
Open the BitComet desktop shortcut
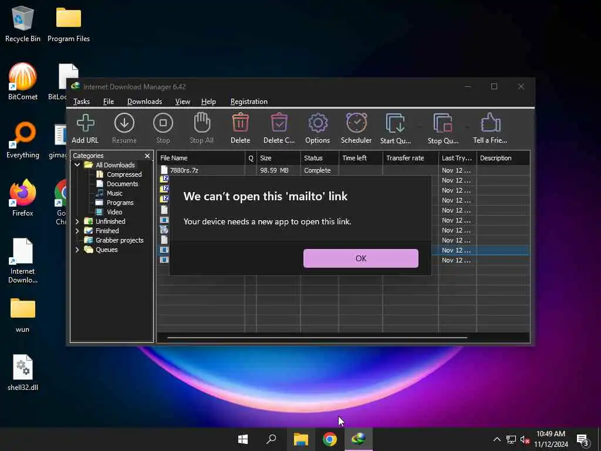click(23, 82)
